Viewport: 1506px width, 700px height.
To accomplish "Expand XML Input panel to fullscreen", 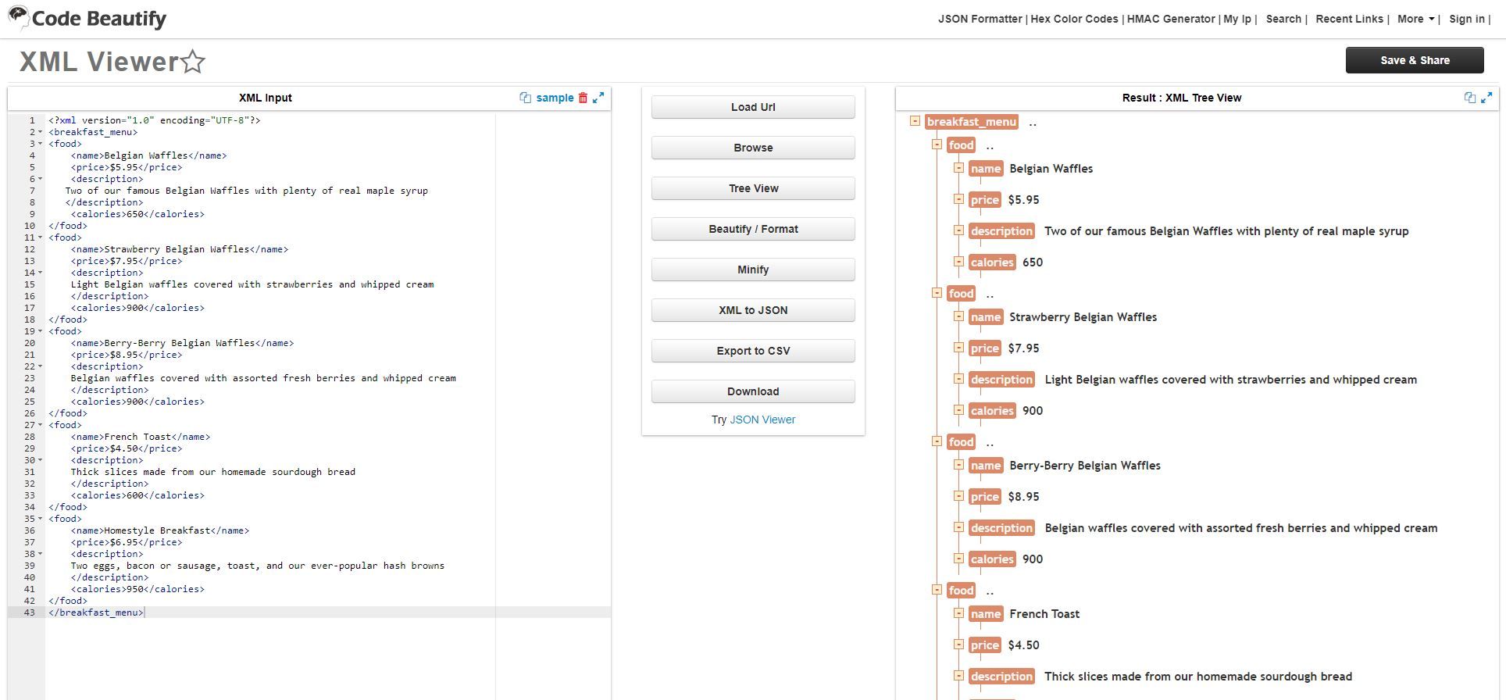I will point(598,98).
